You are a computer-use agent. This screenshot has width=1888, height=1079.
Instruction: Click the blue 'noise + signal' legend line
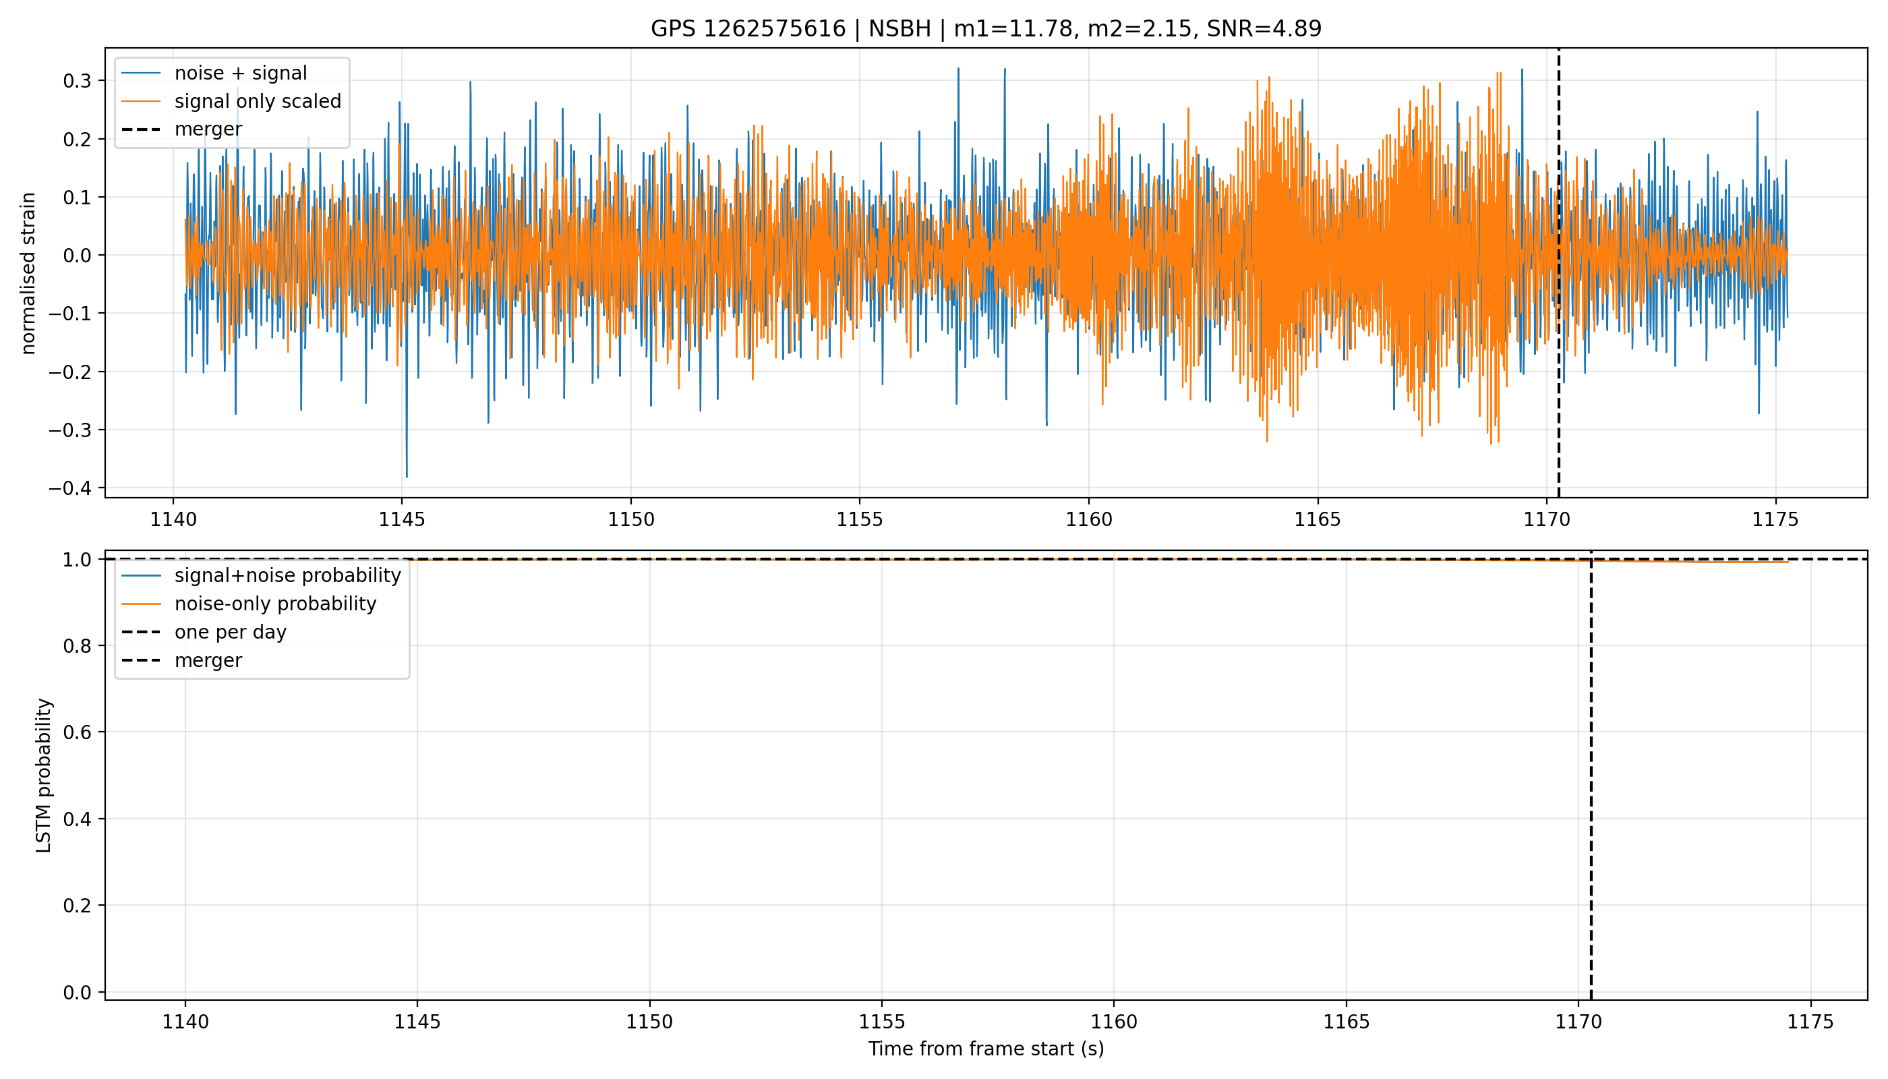(141, 73)
